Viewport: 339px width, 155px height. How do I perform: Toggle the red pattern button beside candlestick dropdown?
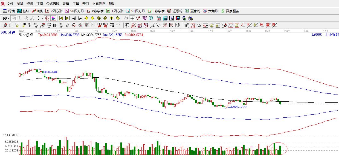pos(47,18)
